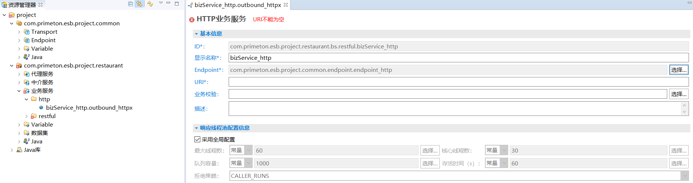
Task: Expand the restful folder in tree
Action: tap(27, 116)
